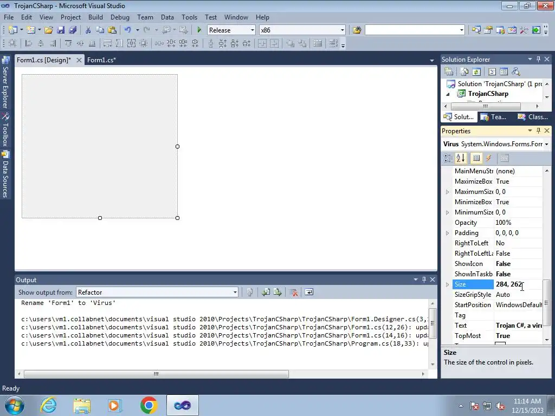Click the Align to Grid layout icon

click(x=13, y=43)
